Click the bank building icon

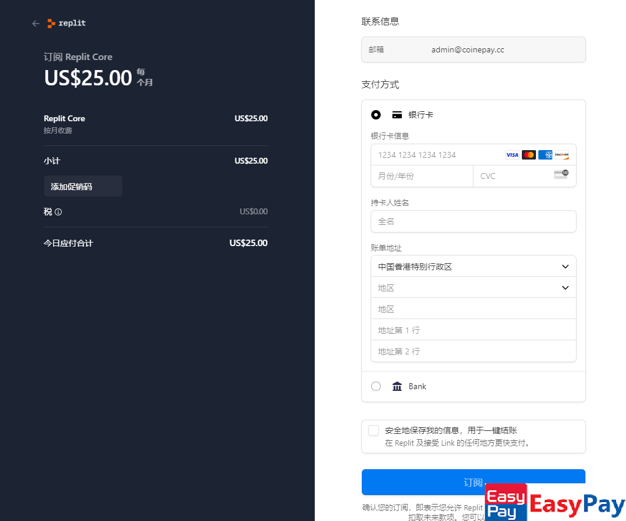click(x=397, y=386)
